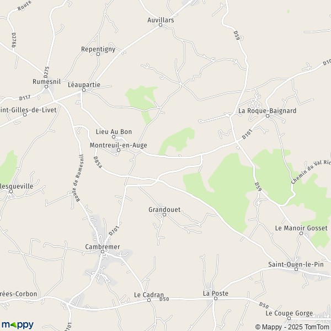
Task: Select the Léaupartie village marker
Action: tap(84, 90)
